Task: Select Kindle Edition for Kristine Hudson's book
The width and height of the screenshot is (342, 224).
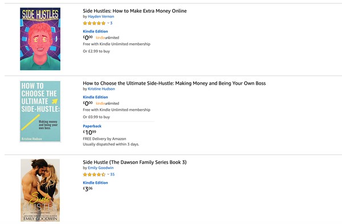Action: (x=95, y=97)
